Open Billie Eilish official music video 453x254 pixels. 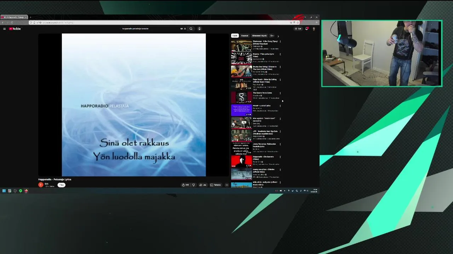click(x=241, y=185)
